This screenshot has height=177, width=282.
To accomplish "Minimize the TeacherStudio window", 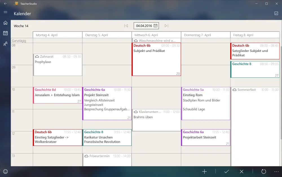I will [256, 4].
